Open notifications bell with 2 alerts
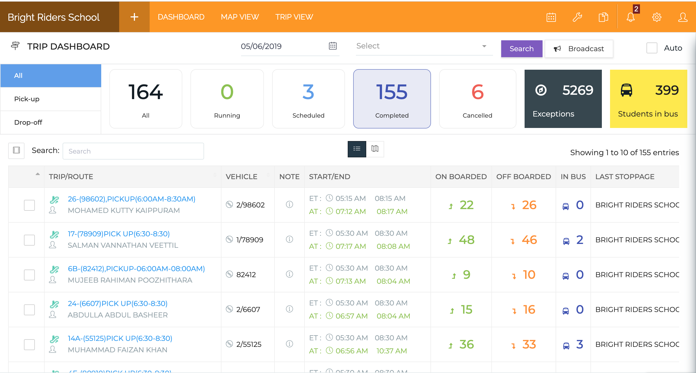This screenshot has height=373, width=696. [x=631, y=17]
